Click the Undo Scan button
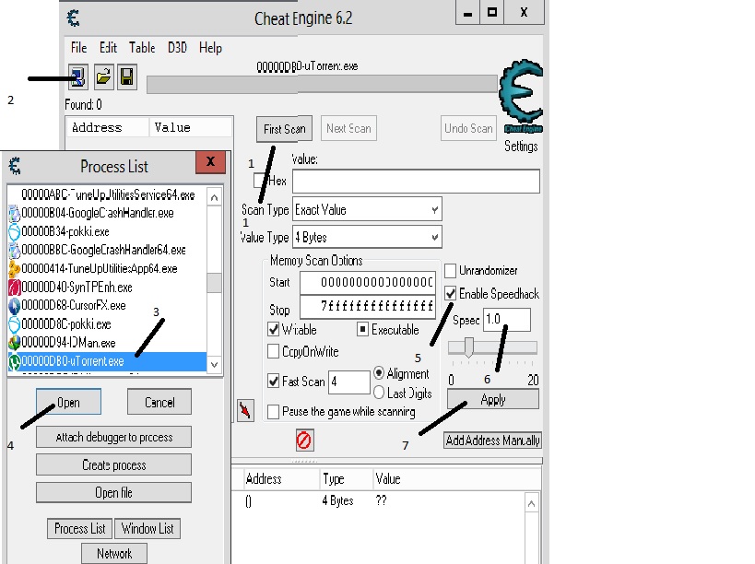This screenshot has width=755, height=564. point(468,128)
